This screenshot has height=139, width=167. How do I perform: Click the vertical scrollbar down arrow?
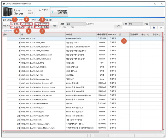[164, 129]
